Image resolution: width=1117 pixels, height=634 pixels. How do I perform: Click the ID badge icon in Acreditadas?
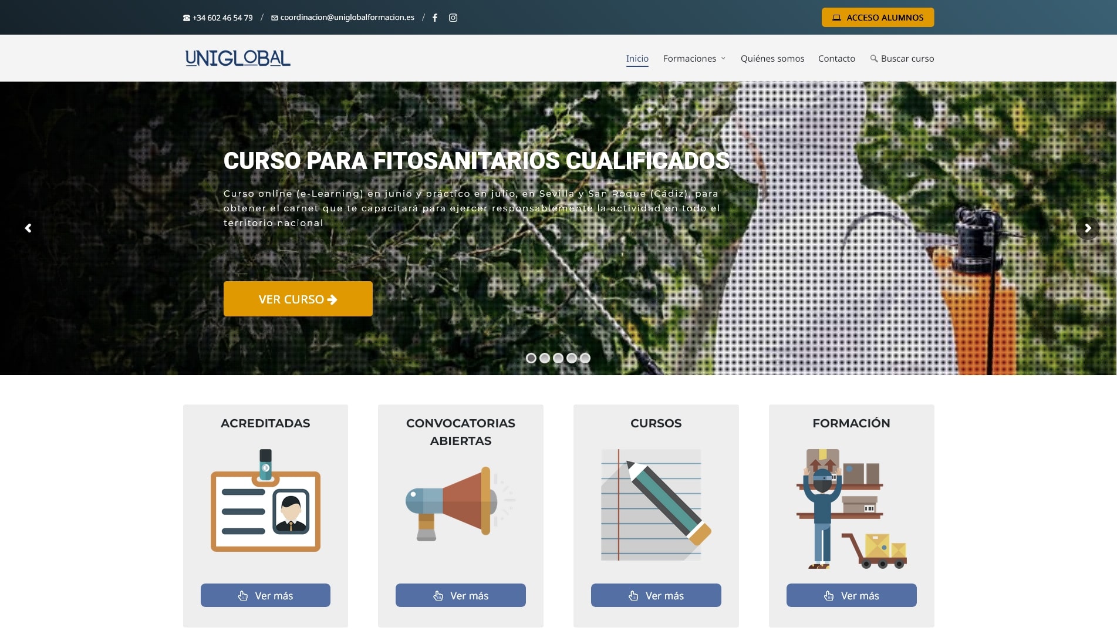pos(265,500)
